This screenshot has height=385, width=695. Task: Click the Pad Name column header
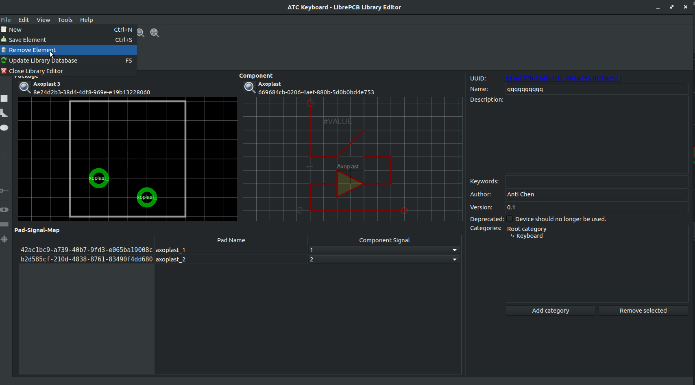tap(231, 240)
